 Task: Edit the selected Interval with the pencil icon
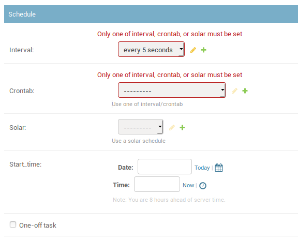pos(193,50)
